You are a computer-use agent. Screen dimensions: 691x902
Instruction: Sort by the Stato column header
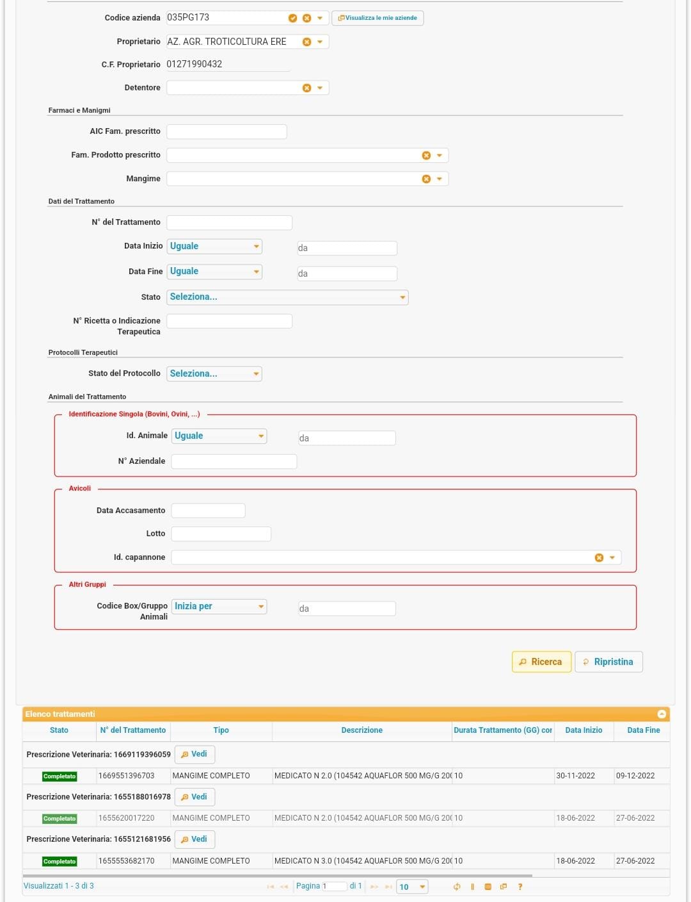point(59,730)
